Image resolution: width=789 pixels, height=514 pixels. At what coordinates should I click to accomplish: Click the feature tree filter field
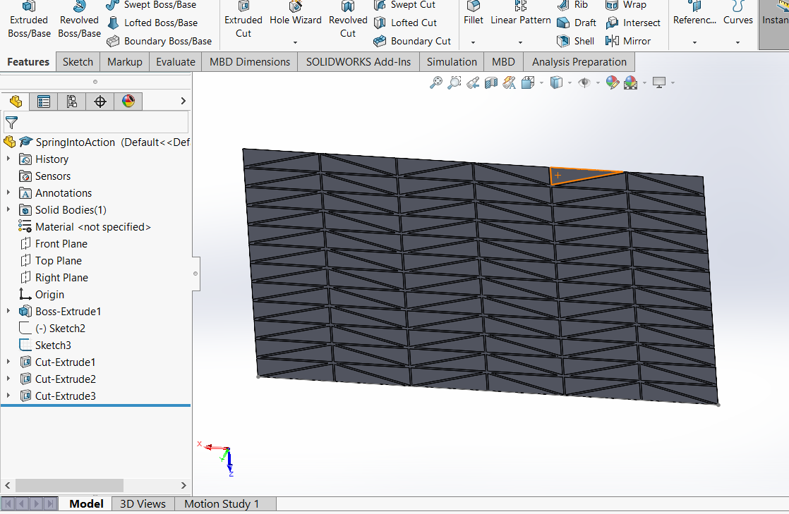click(96, 122)
